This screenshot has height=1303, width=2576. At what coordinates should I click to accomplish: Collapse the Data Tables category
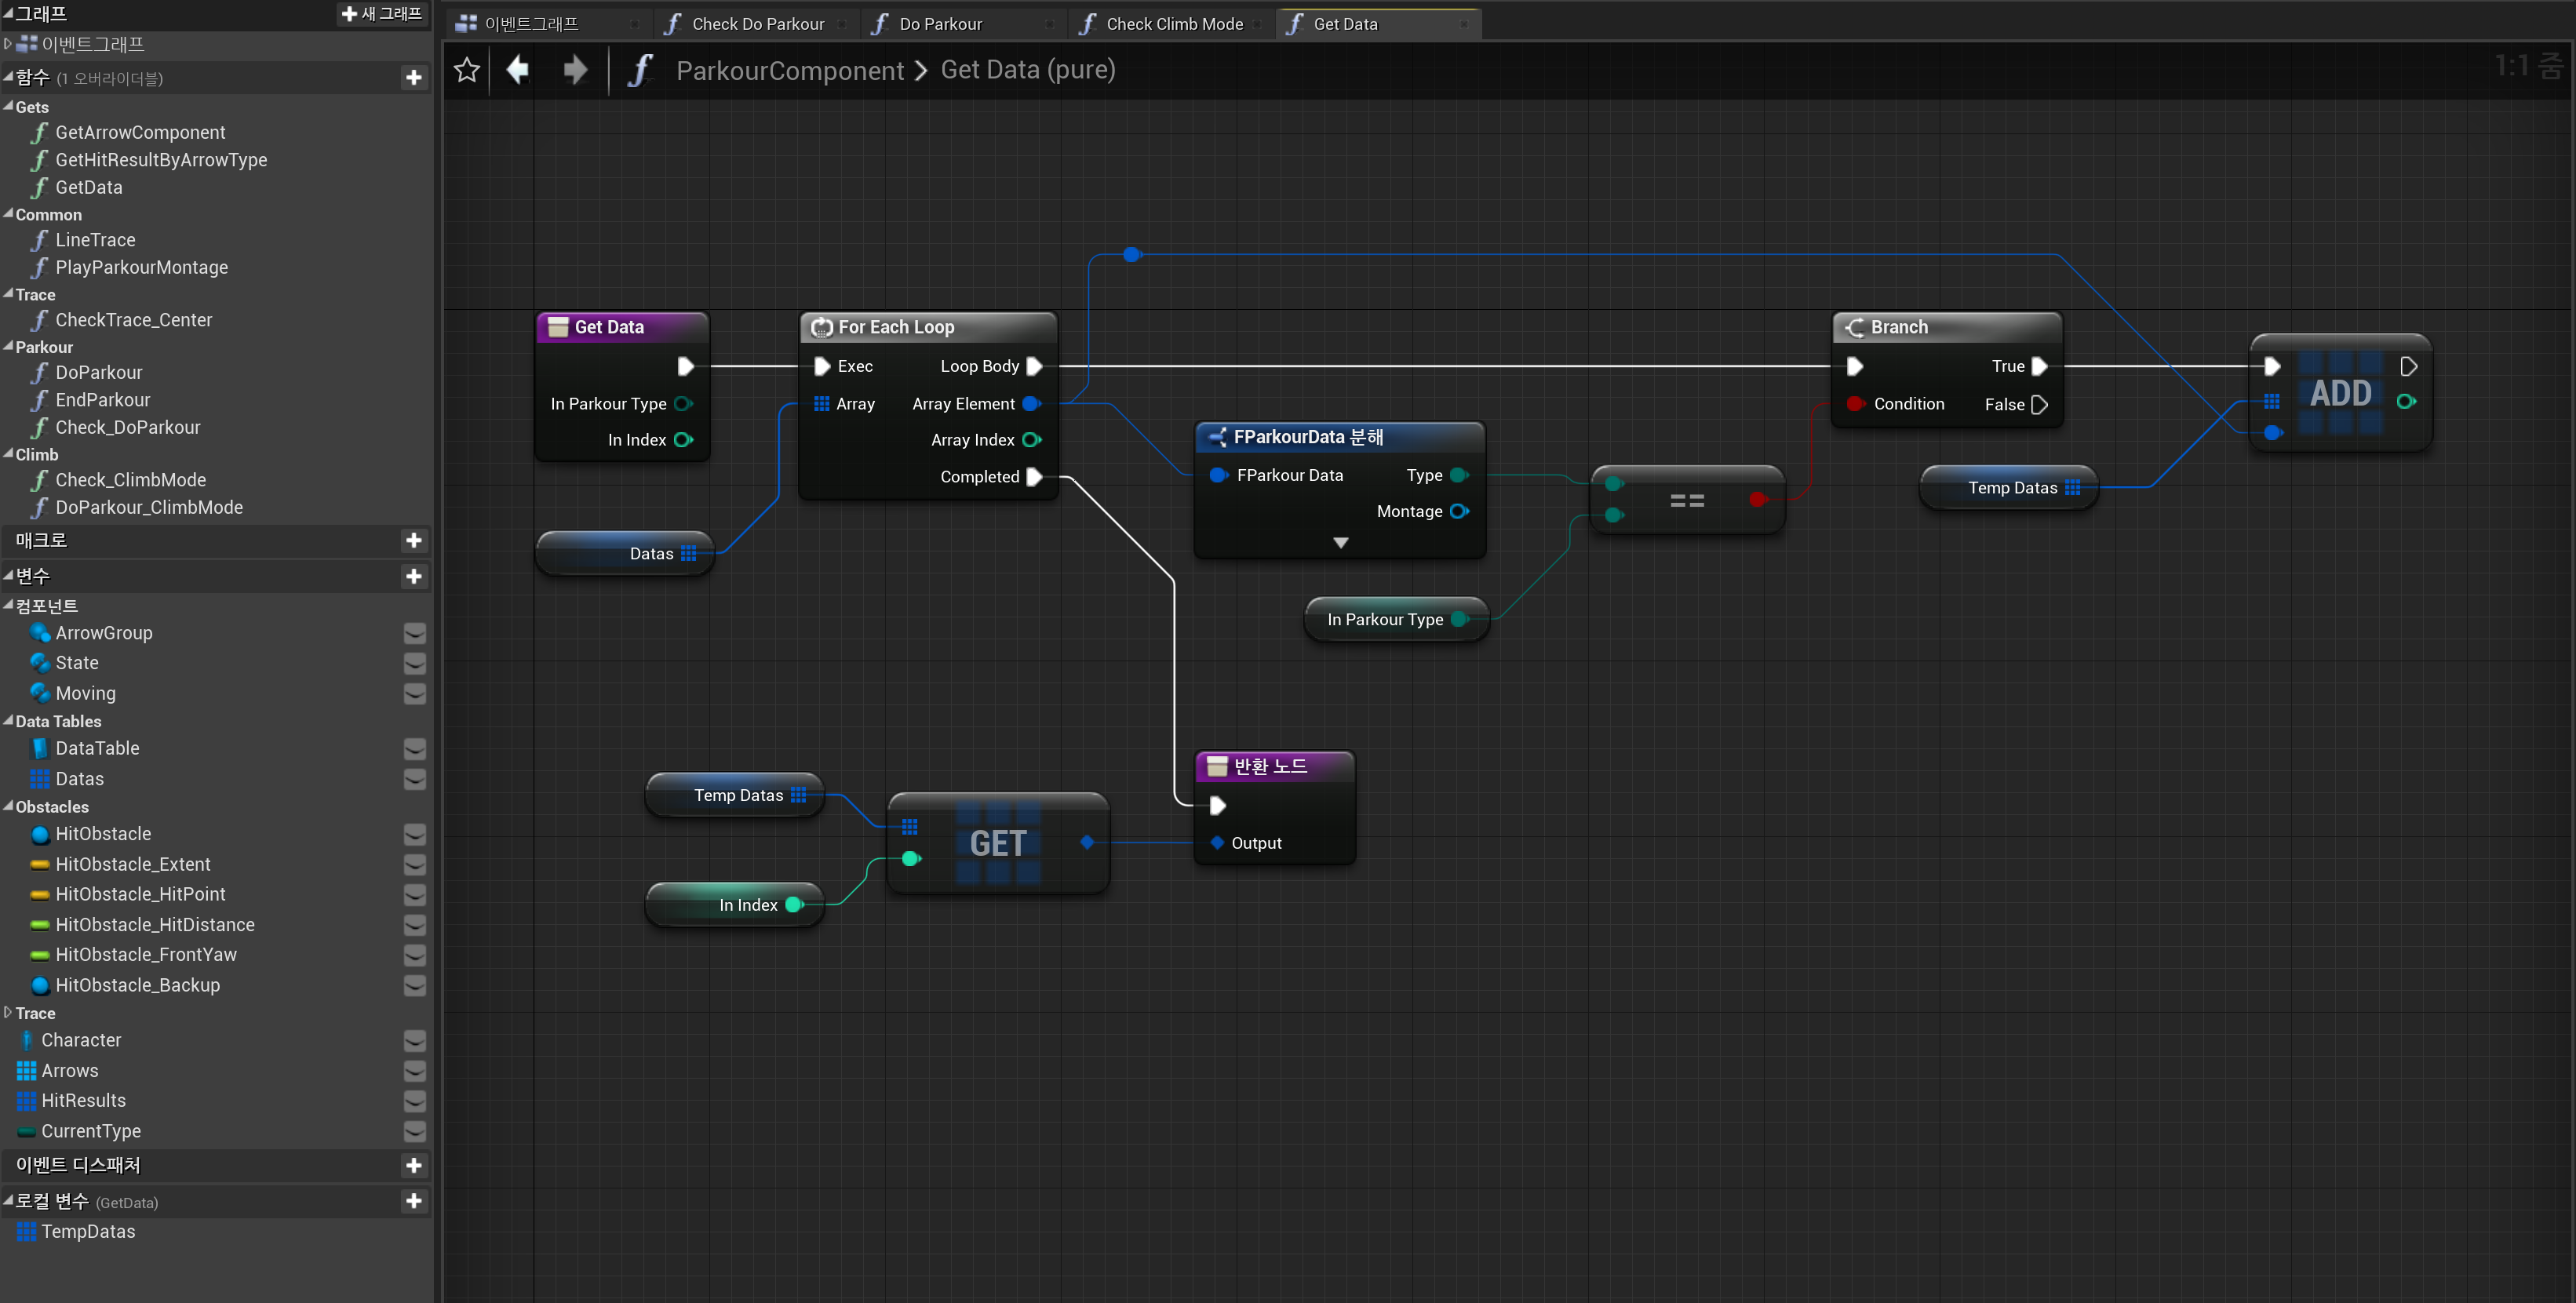[8, 719]
